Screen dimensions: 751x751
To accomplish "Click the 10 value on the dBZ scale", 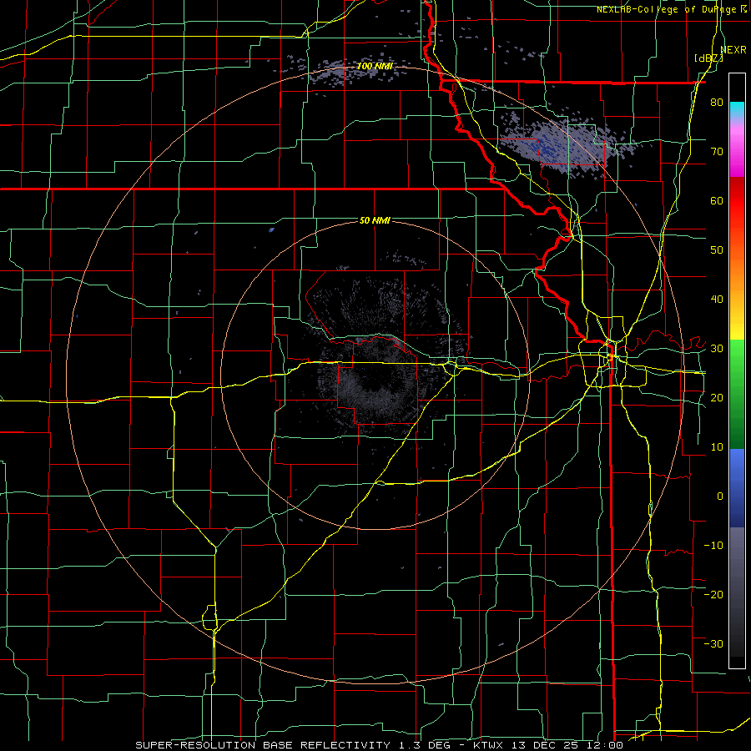I will pyautogui.click(x=717, y=447).
